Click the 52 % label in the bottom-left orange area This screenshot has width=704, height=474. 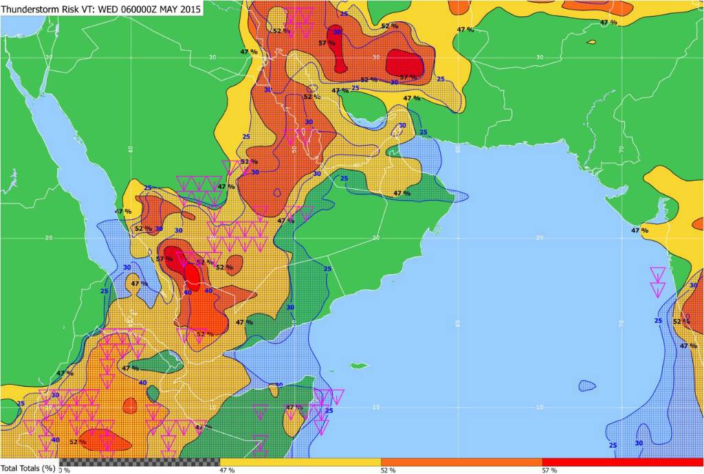click(78, 442)
